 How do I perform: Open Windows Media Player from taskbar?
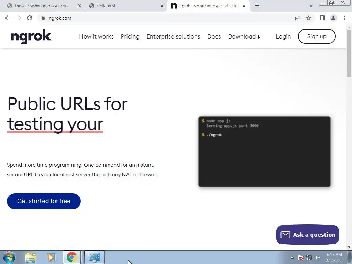51,257
